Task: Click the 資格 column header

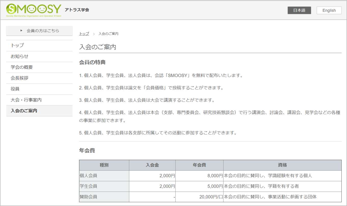Action: click(282, 165)
